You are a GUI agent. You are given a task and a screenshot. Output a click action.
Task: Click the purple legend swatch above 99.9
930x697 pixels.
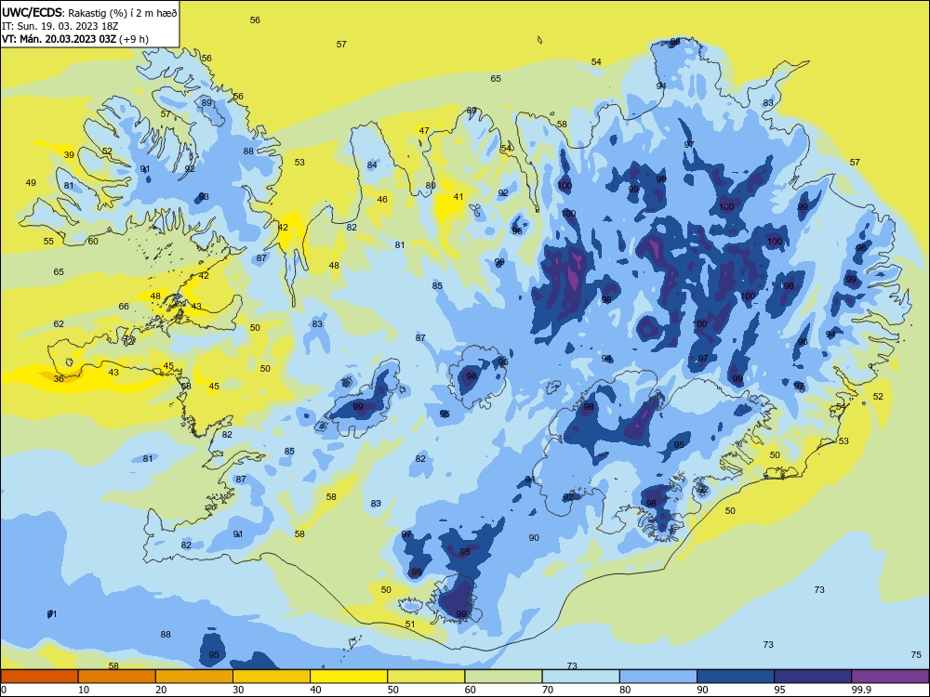890,677
